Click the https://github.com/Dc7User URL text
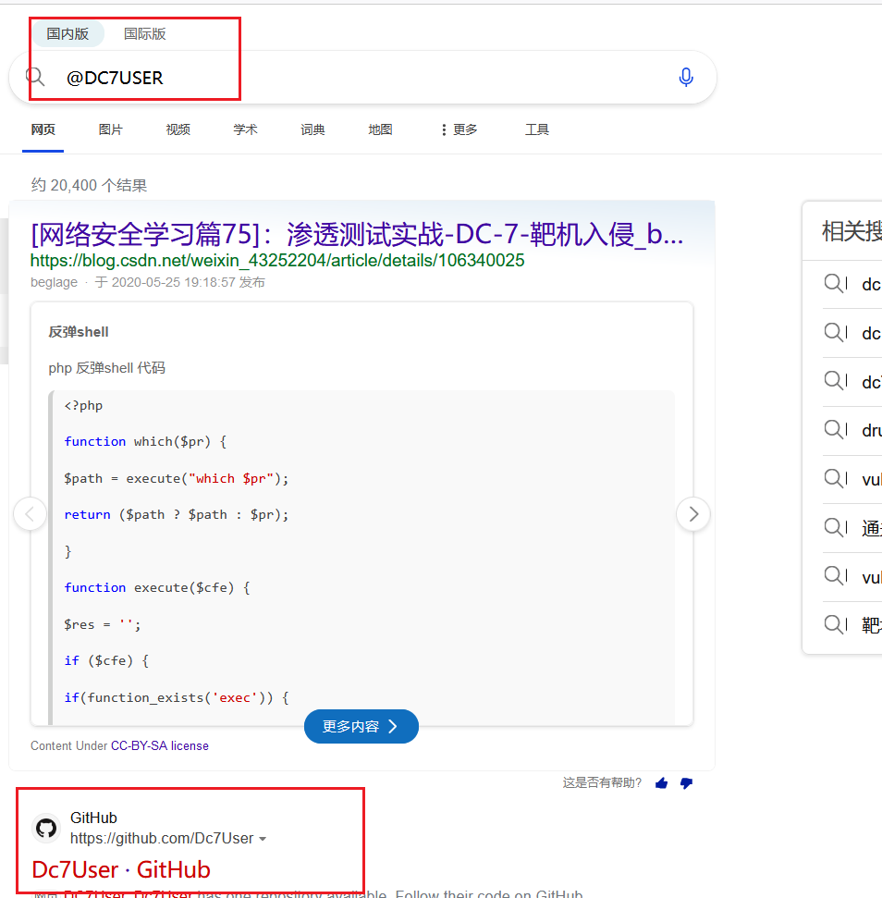The image size is (882, 898). click(162, 839)
